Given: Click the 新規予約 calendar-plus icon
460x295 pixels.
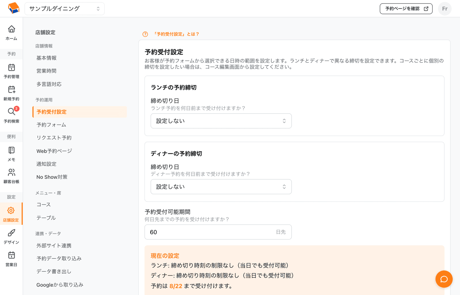Looking at the screenshot, I should (x=11, y=89).
